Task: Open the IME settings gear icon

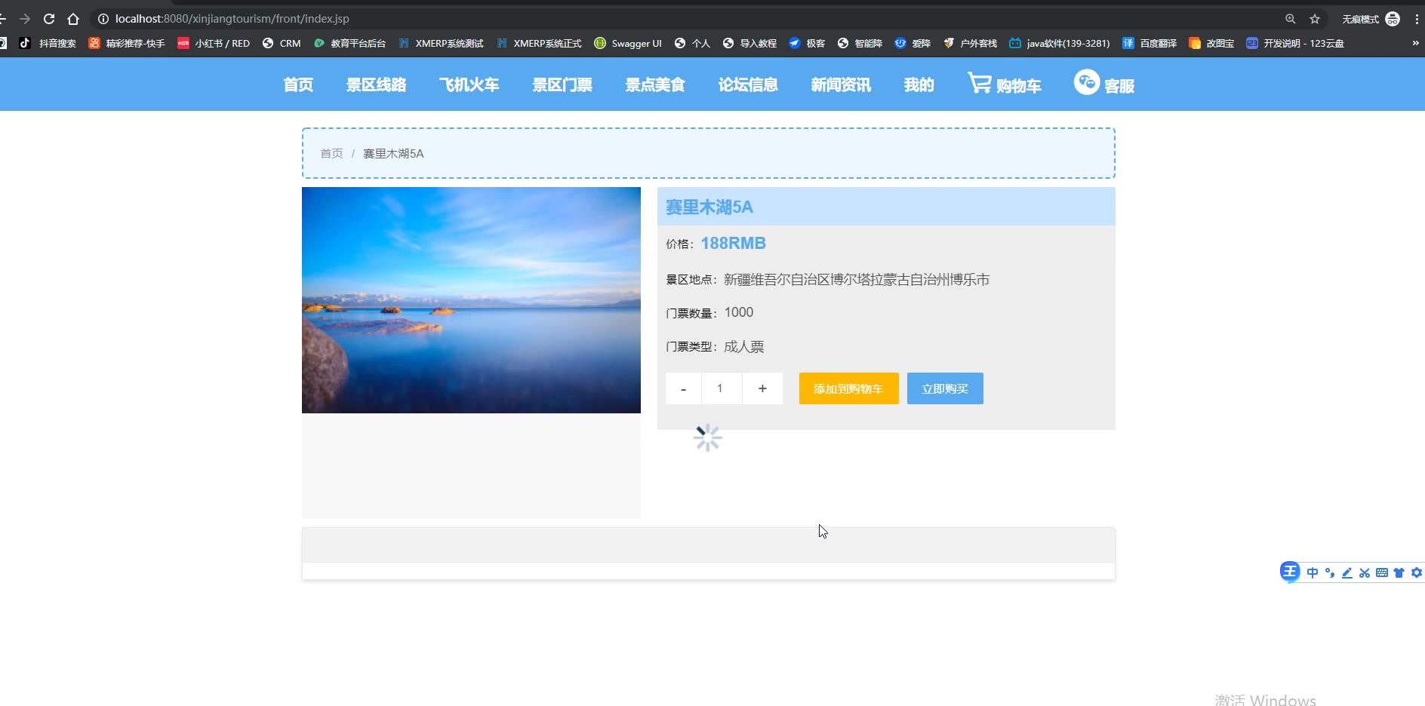Action: [1417, 573]
